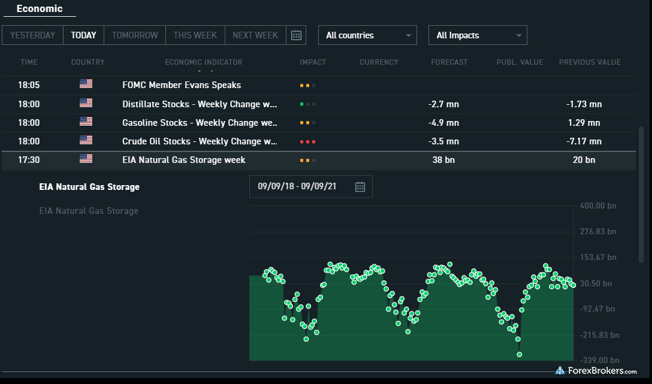The height and width of the screenshot is (384, 652).
Task: Show events for This Week
Action: click(x=195, y=35)
